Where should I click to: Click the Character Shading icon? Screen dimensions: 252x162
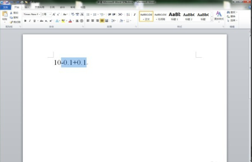tap(77, 21)
